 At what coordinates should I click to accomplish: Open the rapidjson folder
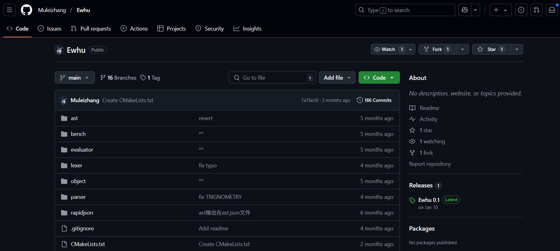tap(82, 213)
